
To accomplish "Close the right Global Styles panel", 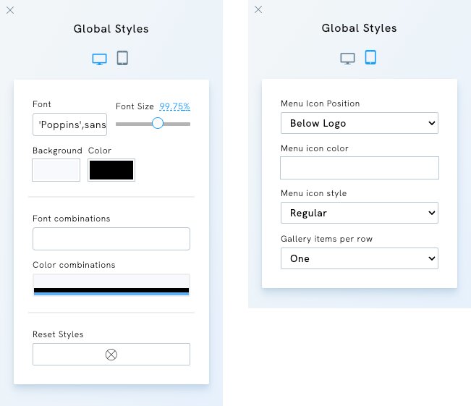I will click(x=258, y=9).
